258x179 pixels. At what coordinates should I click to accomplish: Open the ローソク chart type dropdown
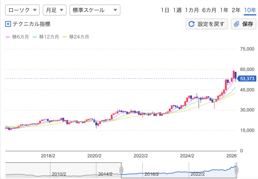pyautogui.click(x=22, y=10)
